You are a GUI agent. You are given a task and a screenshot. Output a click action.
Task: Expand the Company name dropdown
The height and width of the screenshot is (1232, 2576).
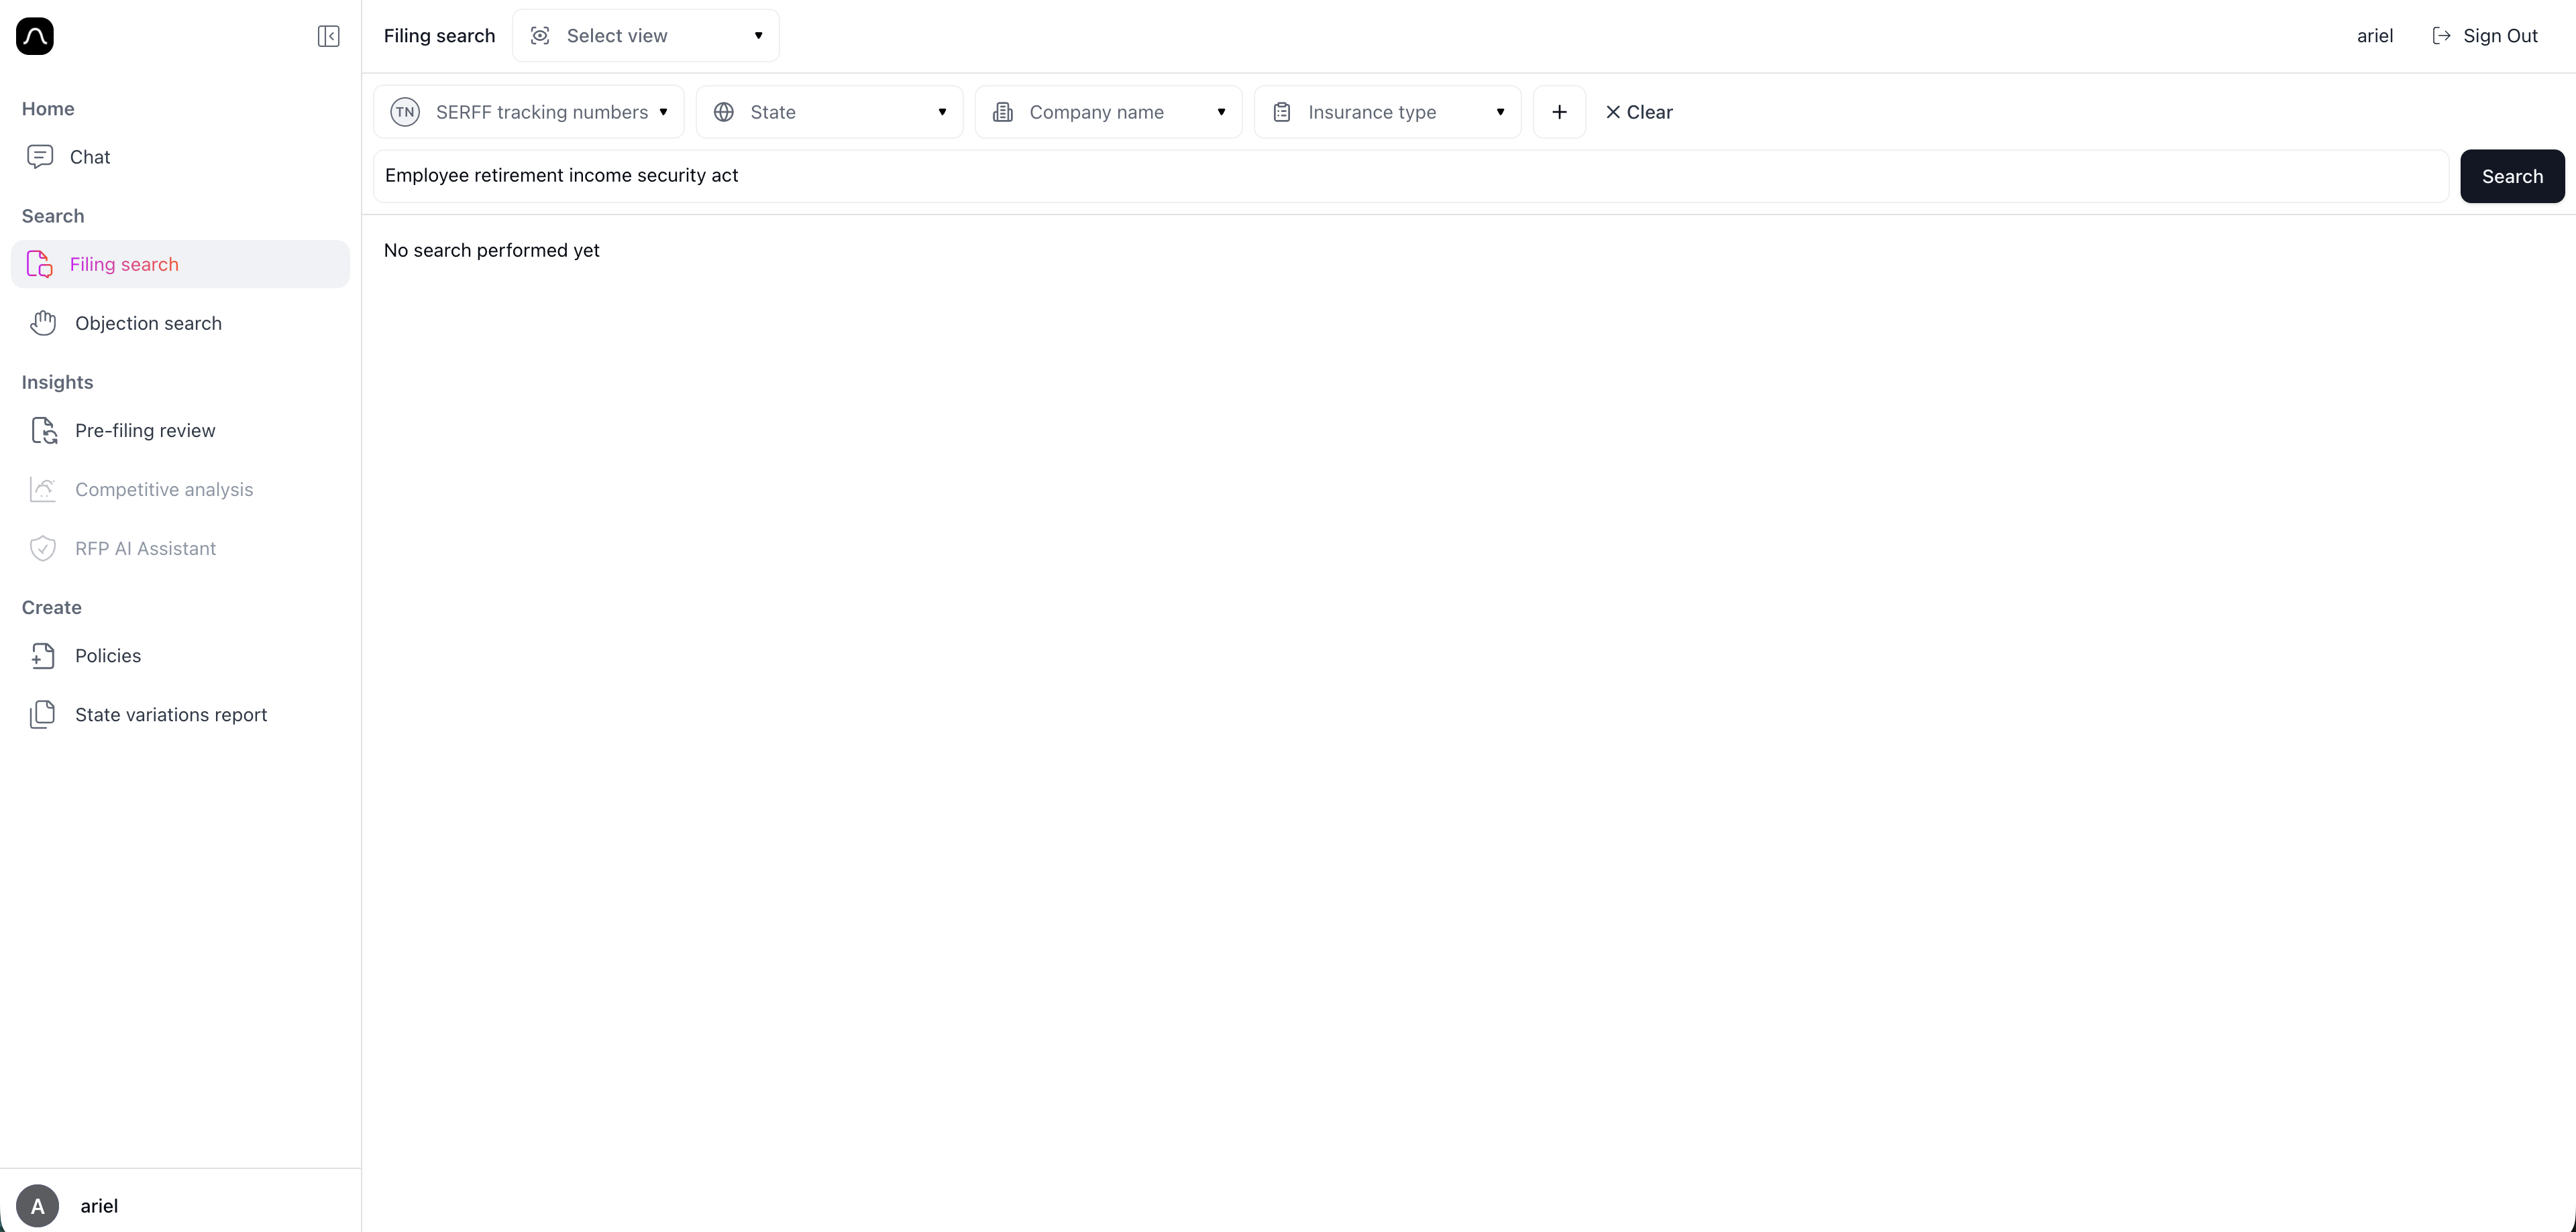1222,112
